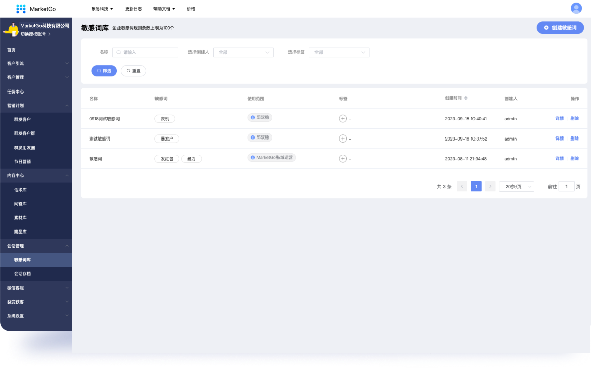Screen dimensions: 593x368
Task: Open the user avatar in top right
Action: point(576,8)
